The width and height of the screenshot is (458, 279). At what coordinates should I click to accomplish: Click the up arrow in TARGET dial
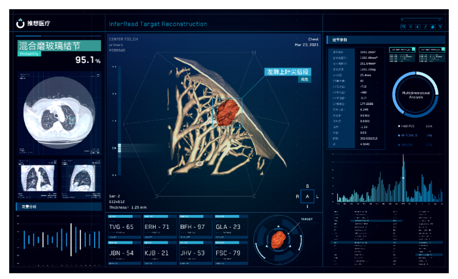tap(279, 226)
